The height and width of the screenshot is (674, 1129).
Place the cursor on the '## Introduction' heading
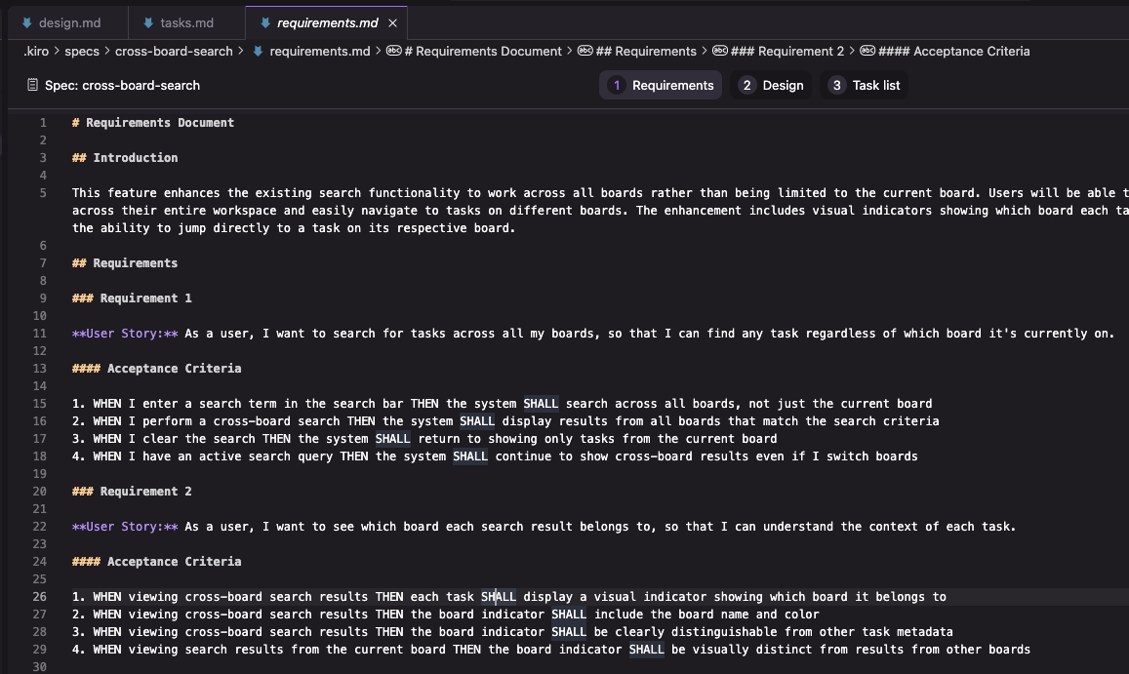point(136,158)
